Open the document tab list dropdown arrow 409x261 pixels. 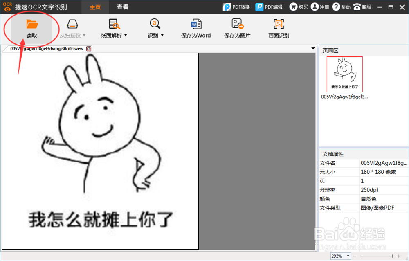[x=313, y=49]
